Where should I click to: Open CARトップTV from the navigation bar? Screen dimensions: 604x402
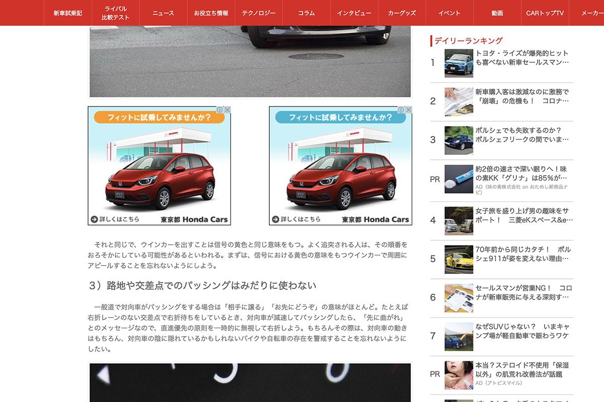pyautogui.click(x=545, y=13)
